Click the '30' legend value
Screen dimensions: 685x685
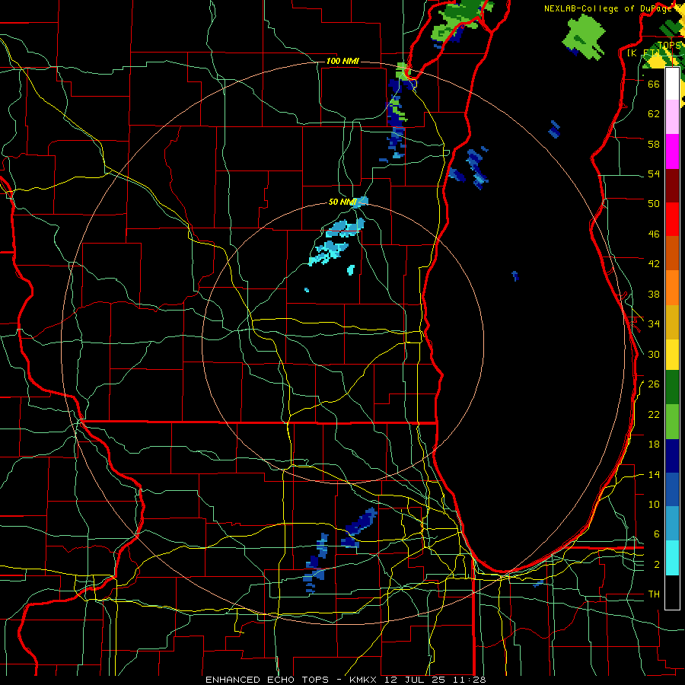coord(654,354)
